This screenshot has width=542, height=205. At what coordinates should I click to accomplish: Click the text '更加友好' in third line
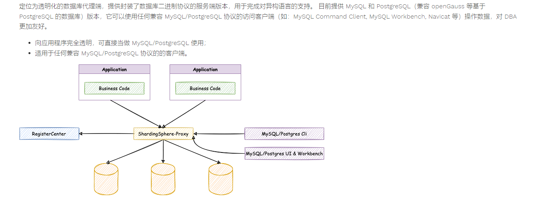pos(32,27)
